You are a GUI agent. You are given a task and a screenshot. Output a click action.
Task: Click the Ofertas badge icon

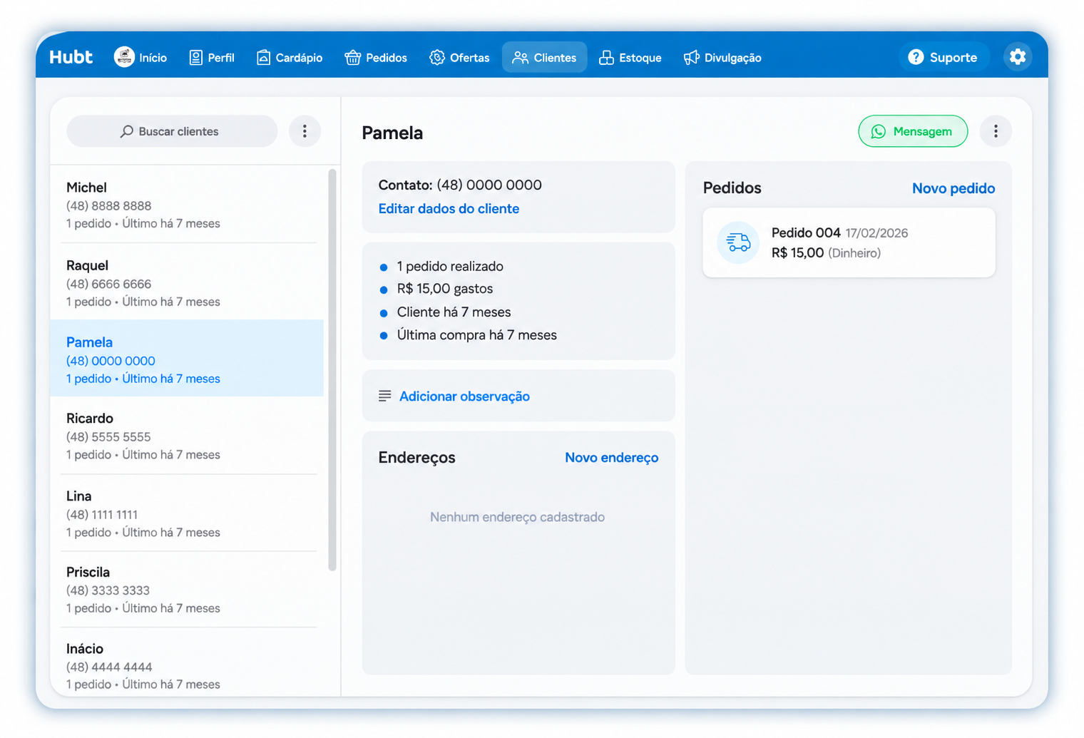[x=437, y=57]
